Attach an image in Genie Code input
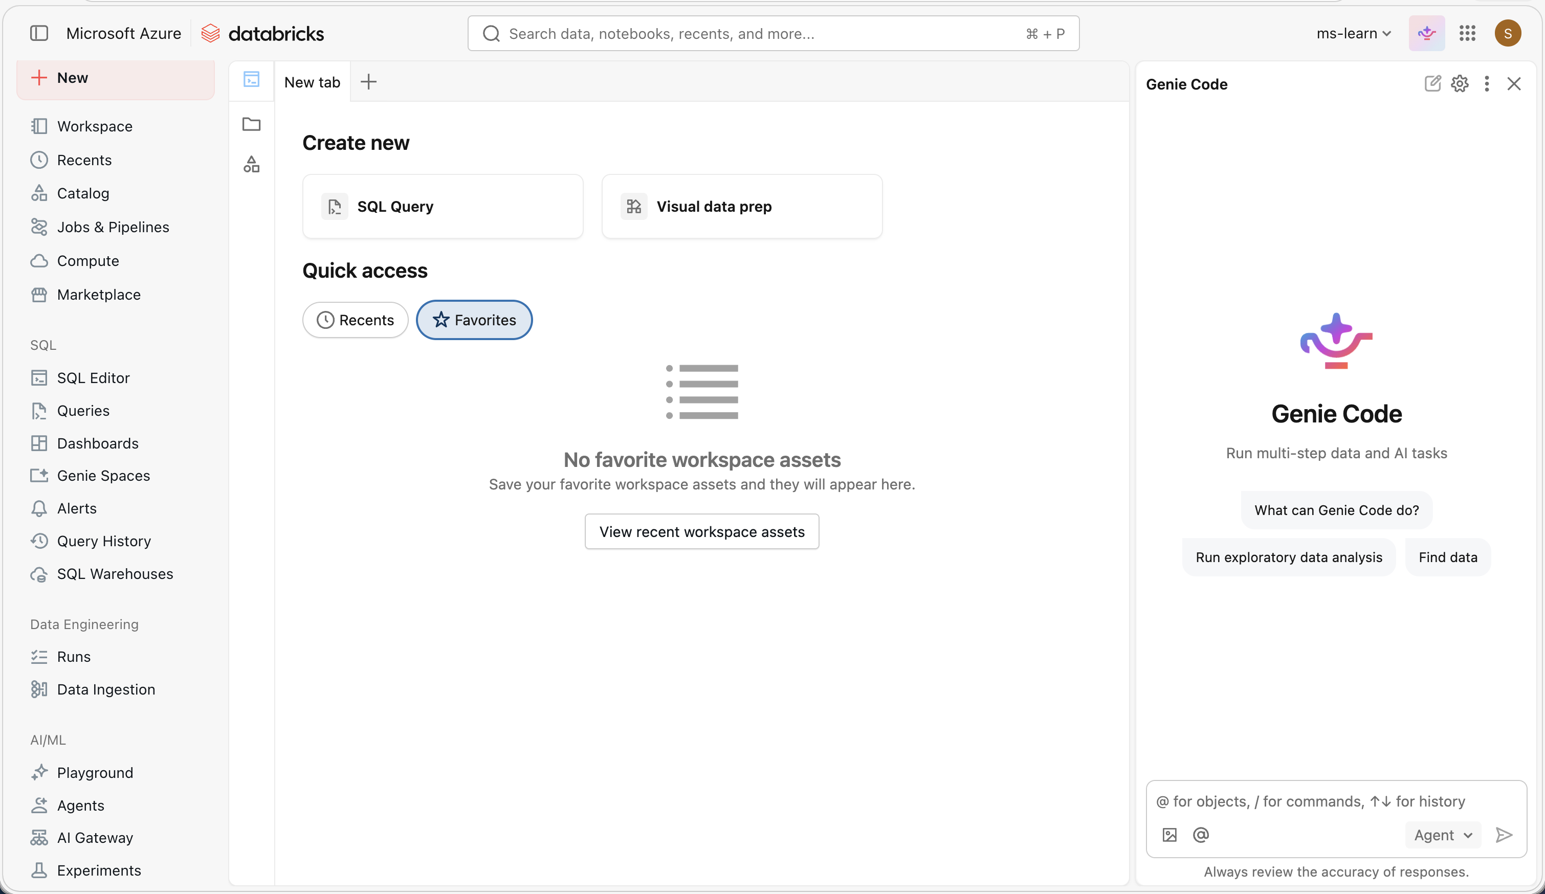The height and width of the screenshot is (894, 1545). click(x=1170, y=835)
